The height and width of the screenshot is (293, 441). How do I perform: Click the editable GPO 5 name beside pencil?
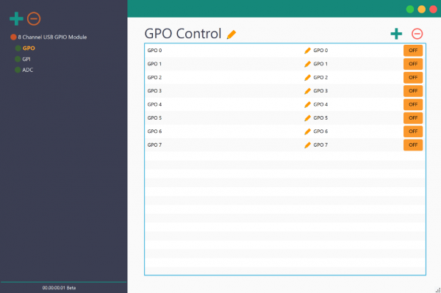pos(320,118)
